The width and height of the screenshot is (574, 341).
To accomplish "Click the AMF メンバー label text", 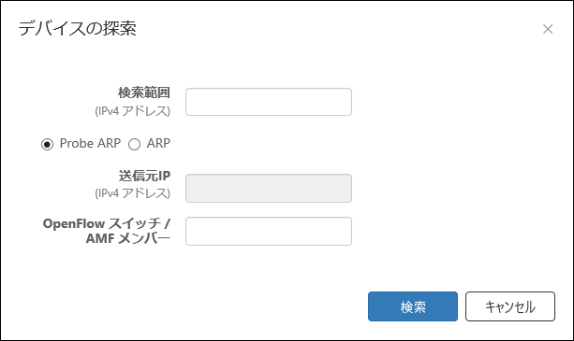I will (x=128, y=238).
